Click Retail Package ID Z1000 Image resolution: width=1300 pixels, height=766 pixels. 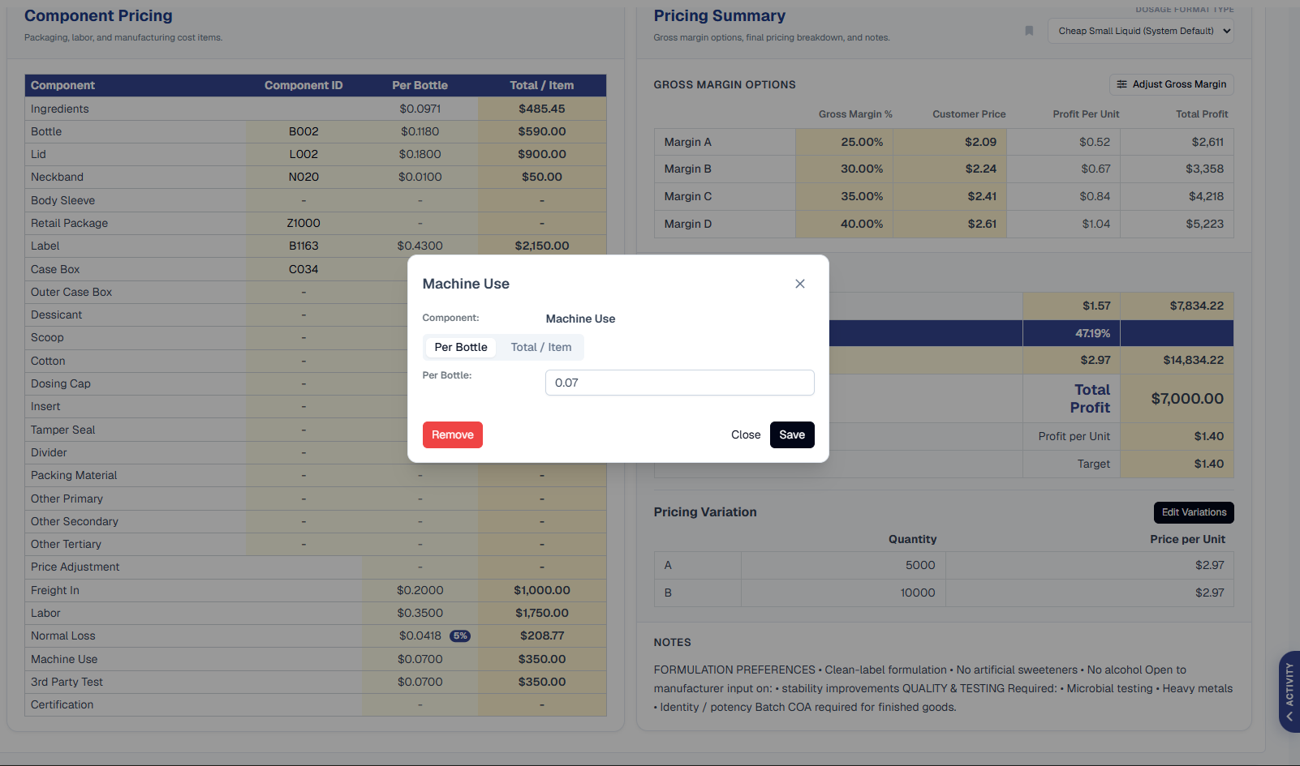[303, 223]
